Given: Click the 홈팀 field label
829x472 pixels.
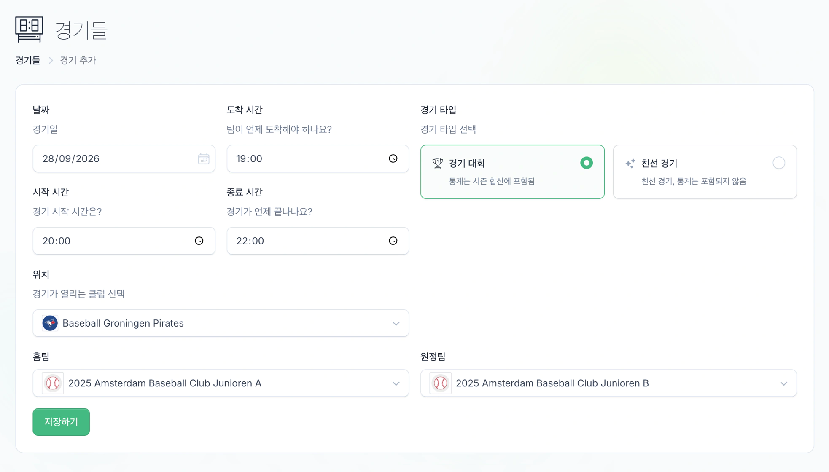Looking at the screenshot, I should 41,357.
